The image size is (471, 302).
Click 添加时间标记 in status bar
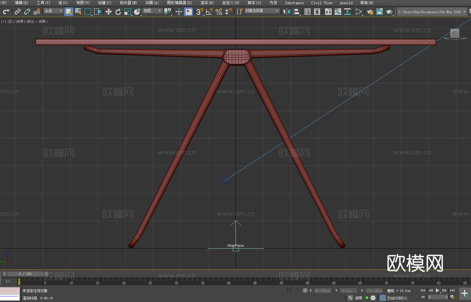(x=397, y=298)
